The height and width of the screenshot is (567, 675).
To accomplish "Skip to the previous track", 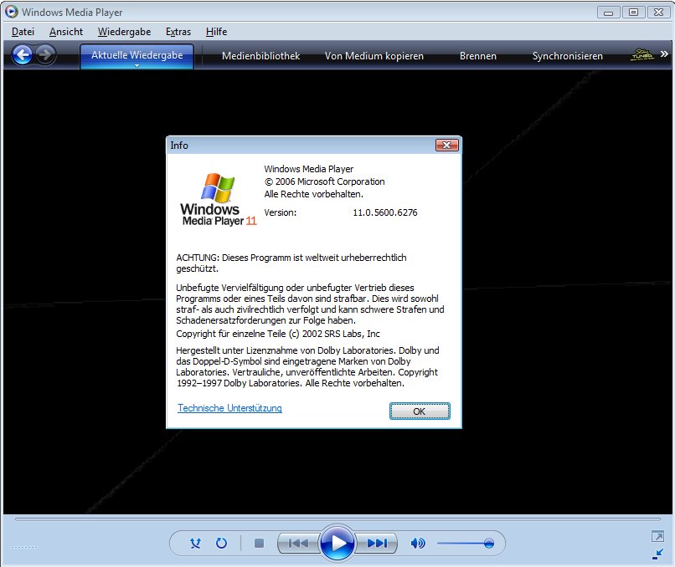I will coord(297,543).
